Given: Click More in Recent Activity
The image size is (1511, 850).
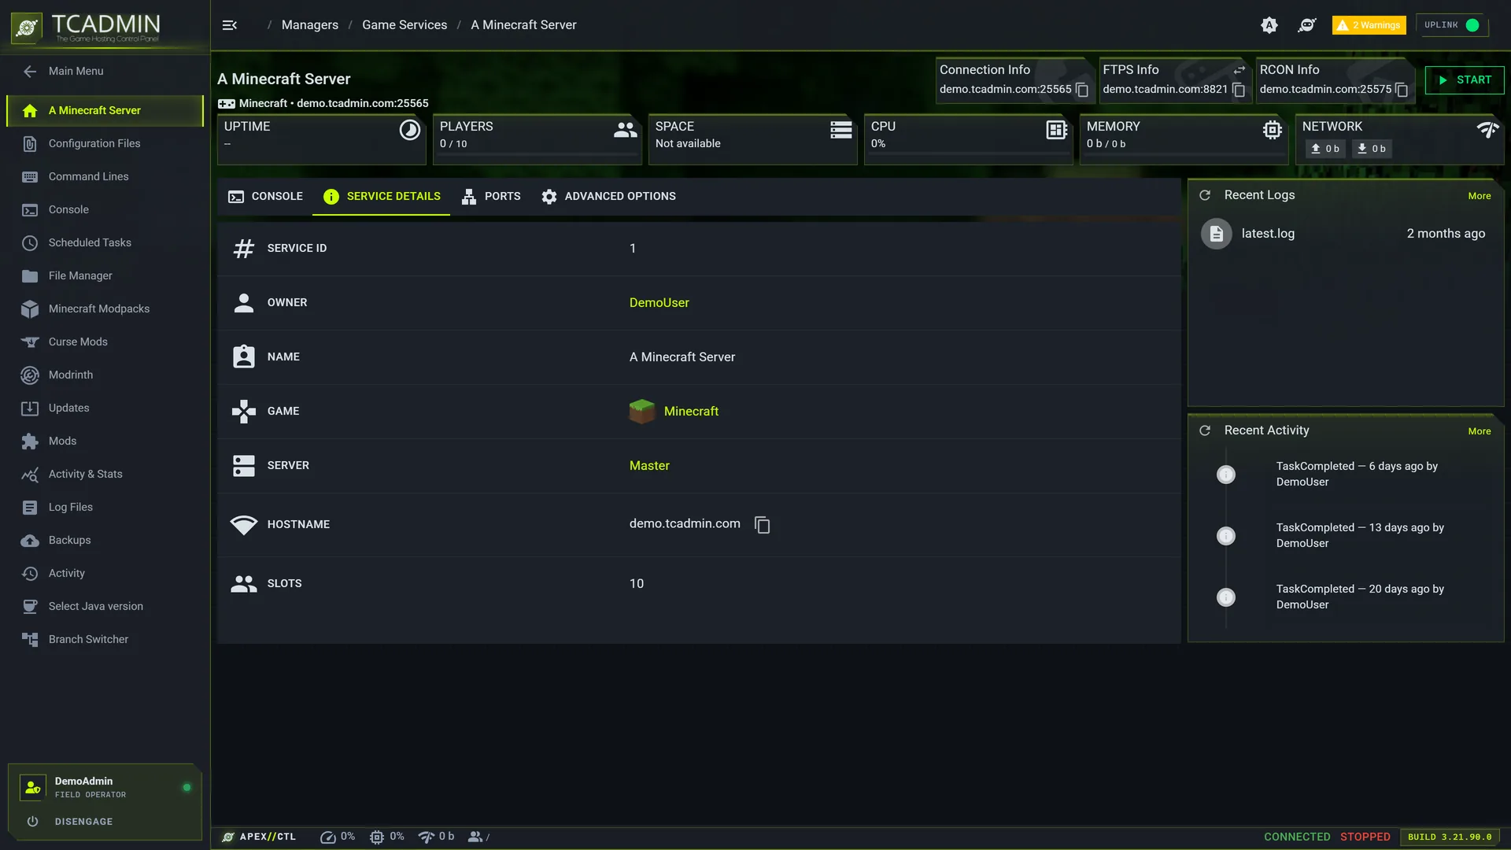Looking at the screenshot, I should pyautogui.click(x=1480, y=431).
